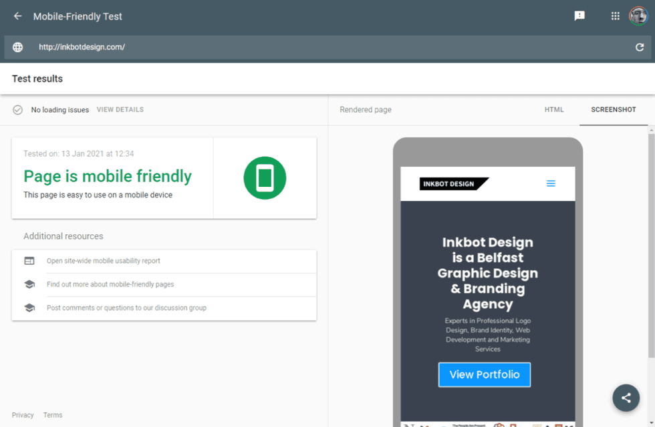The width and height of the screenshot is (655, 427).
Task: Click the reload test icon
Action: 640,47
